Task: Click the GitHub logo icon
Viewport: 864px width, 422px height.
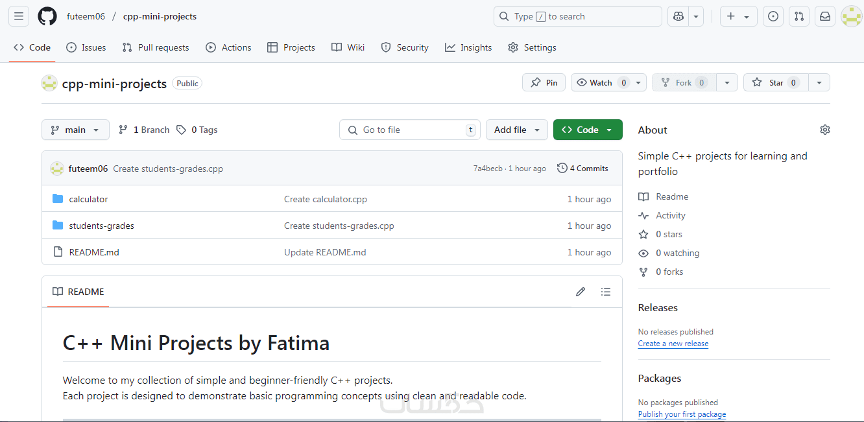Action: 47,16
